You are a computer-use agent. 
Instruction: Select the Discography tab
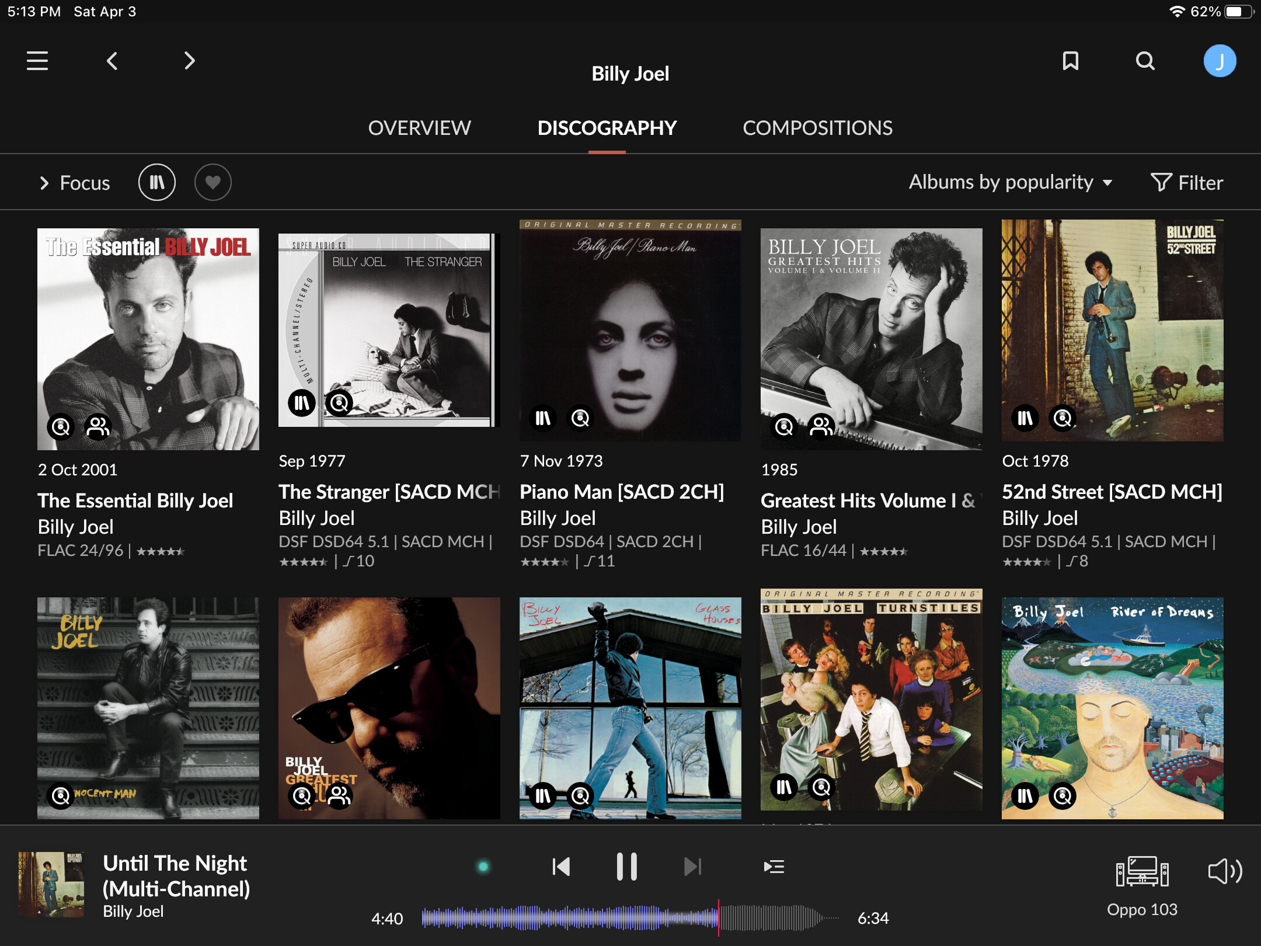(607, 128)
